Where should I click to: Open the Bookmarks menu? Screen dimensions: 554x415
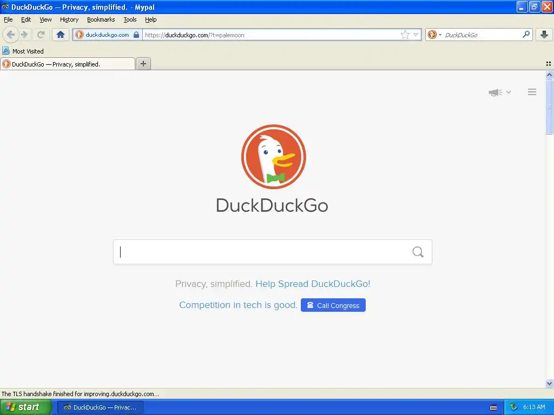pyautogui.click(x=101, y=19)
